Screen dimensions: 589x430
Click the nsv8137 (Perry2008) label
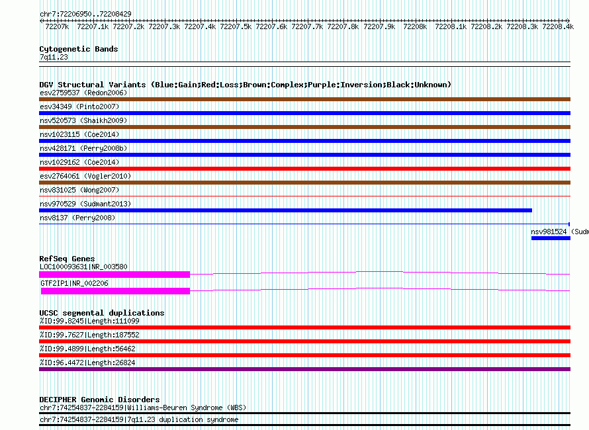[x=77, y=218]
